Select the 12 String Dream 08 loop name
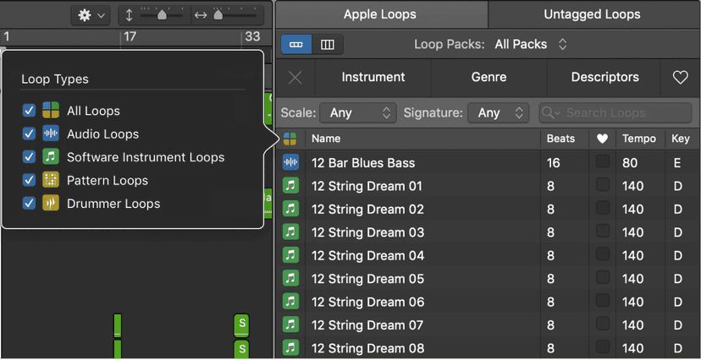701x360 pixels. [367, 348]
